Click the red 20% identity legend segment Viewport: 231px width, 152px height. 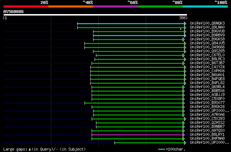click(26, 6)
